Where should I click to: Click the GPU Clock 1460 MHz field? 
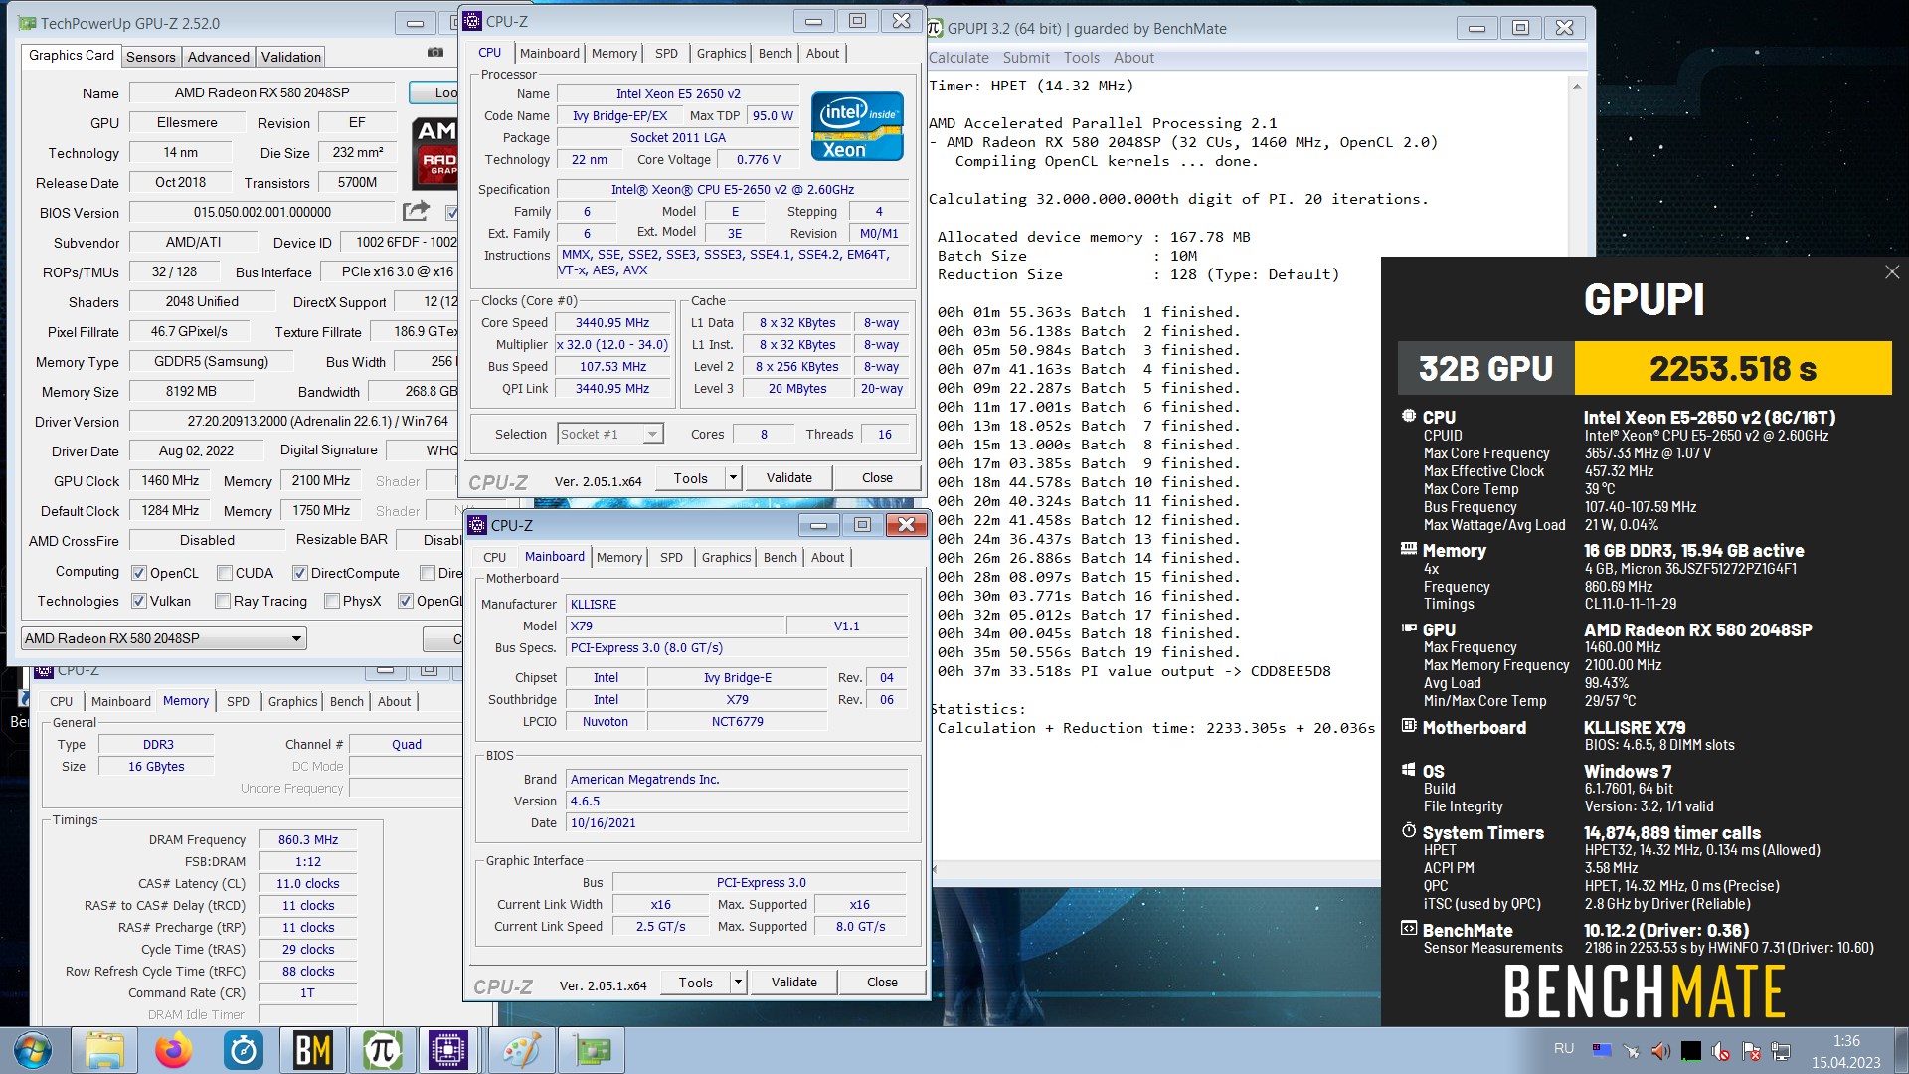click(x=170, y=480)
